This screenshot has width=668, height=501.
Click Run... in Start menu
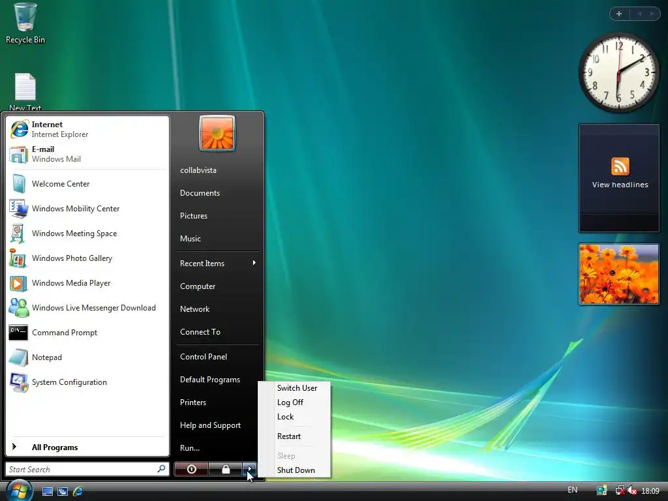point(217,448)
